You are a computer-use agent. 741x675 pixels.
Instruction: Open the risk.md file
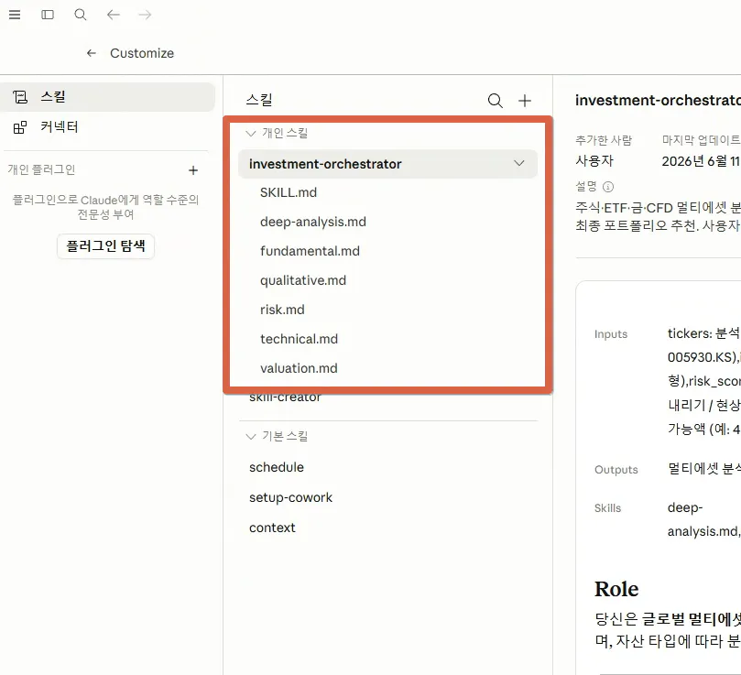tap(282, 310)
